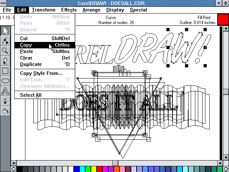
Task: Open Copy Style From... dialog
Action: coord(45,73)
